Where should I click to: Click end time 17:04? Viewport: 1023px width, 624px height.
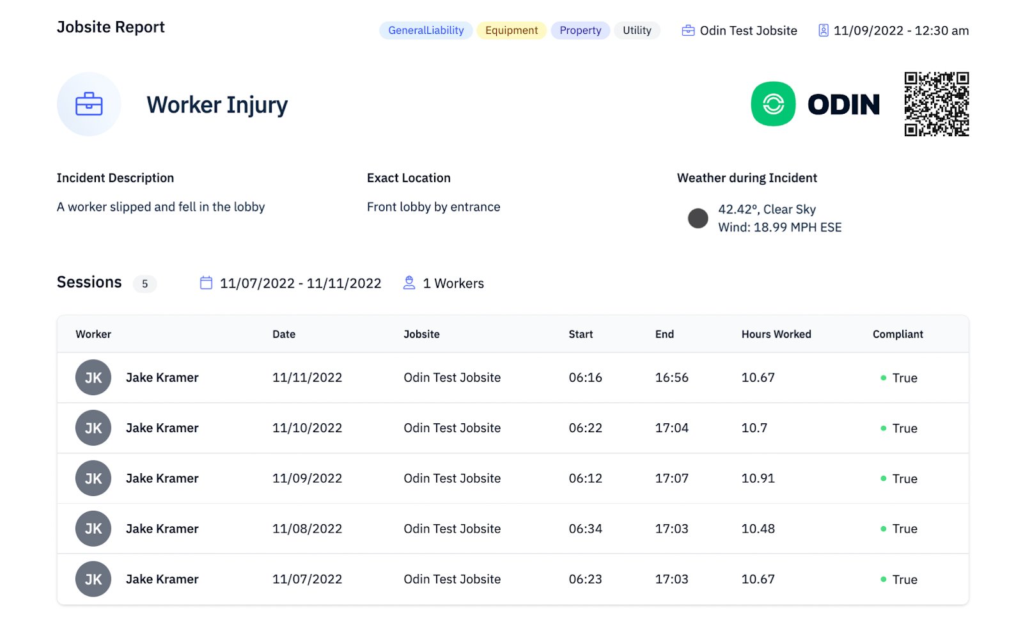click(671, 428)
